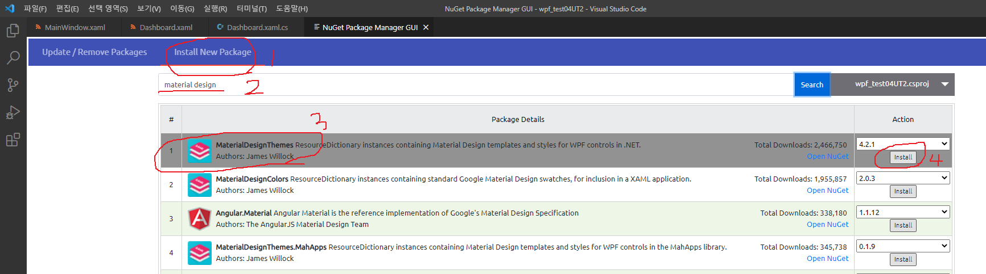
Task: Click the blue Search button
Action: click(x=812, y=85)
